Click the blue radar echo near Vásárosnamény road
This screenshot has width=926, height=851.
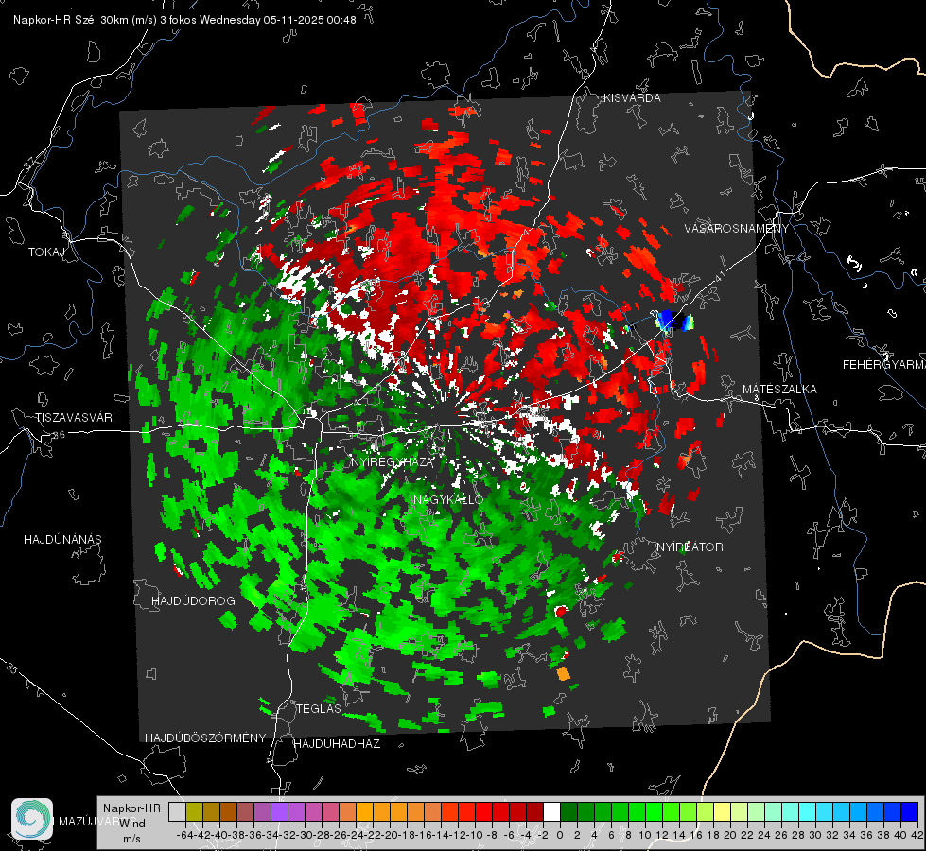tap(673, 321)
